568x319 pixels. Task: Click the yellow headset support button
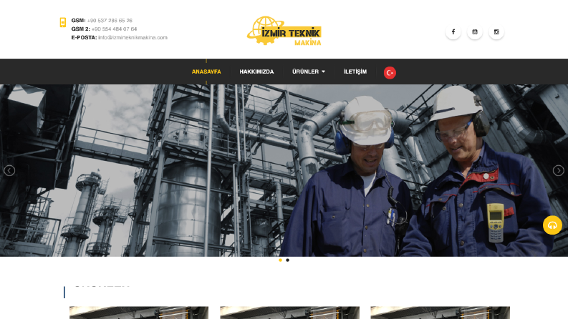pos(552,225)
